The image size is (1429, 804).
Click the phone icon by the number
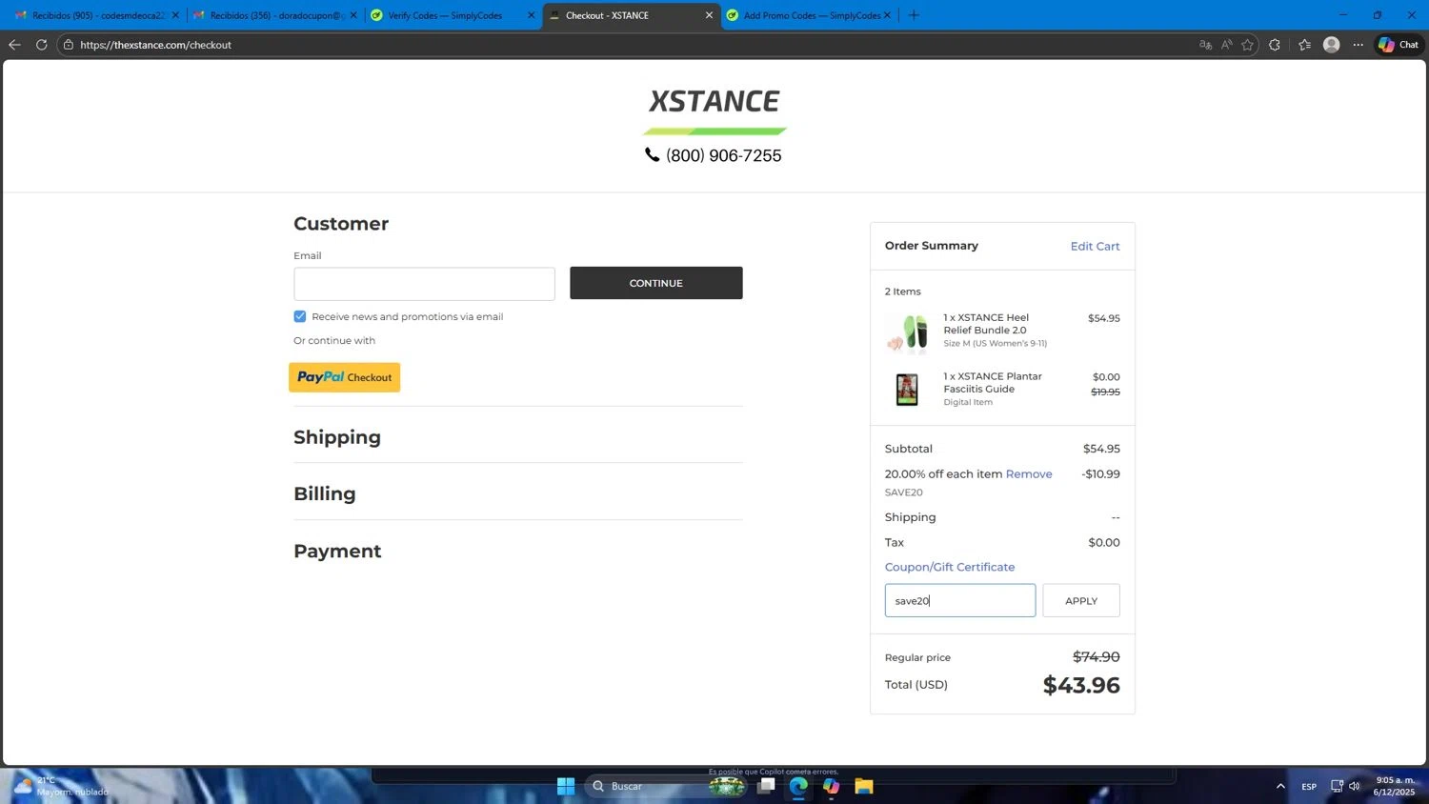tap(652, 154)
